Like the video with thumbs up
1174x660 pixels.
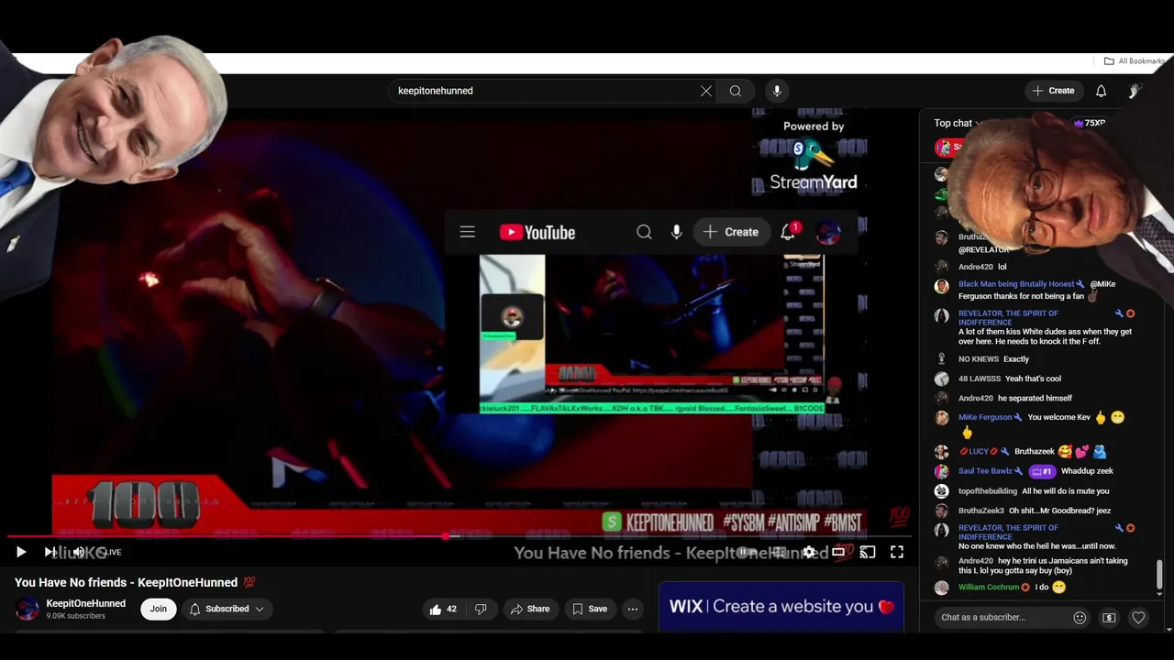tap(443, 609)
